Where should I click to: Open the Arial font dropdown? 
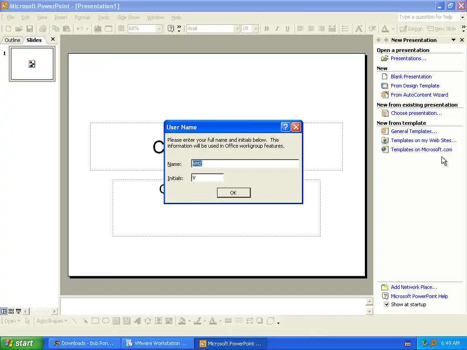coord(237,29)
